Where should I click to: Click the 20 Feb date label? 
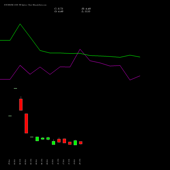[80, 162]
